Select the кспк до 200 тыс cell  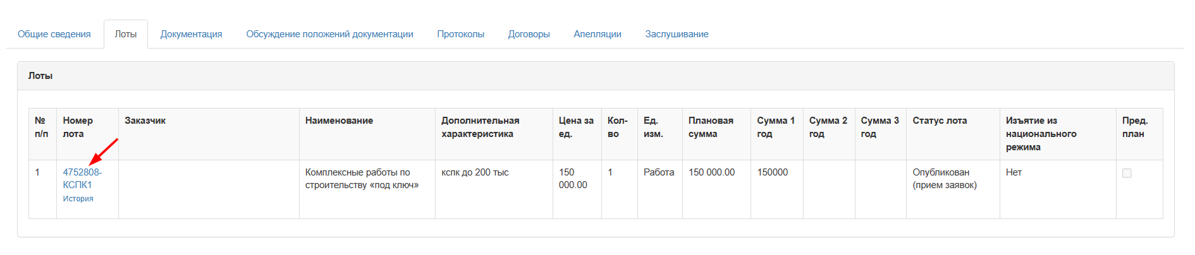[474, 172]
